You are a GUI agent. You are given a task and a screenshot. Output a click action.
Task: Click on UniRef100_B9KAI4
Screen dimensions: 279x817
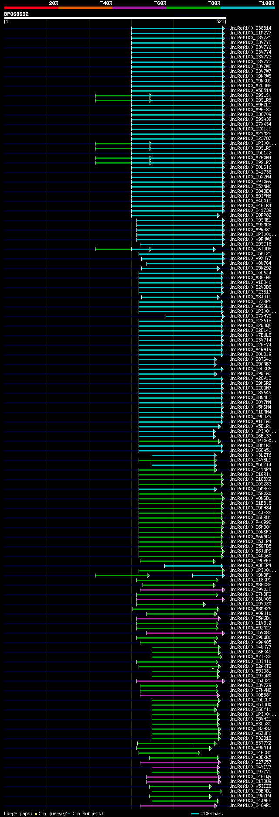click(250, 748)
